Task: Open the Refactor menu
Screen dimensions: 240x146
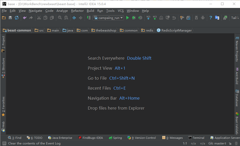Action: click(x=77, y=11)
